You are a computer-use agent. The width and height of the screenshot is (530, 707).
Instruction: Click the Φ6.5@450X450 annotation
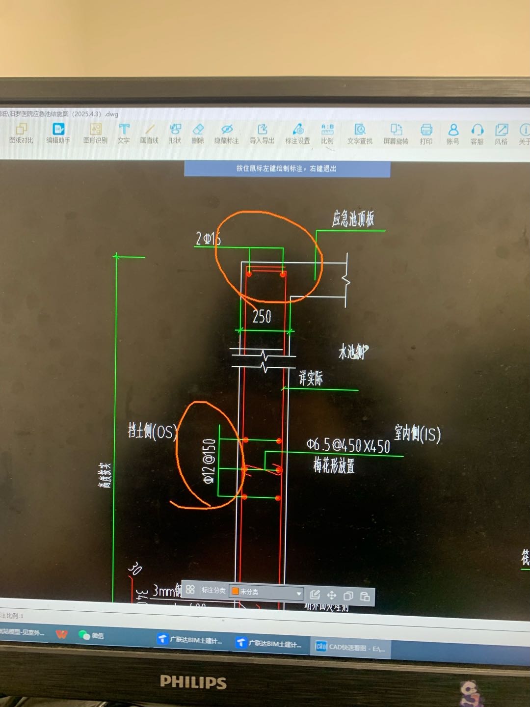(348, 445)
